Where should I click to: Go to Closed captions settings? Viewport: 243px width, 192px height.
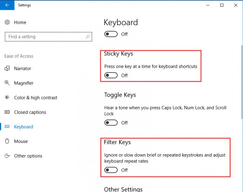[30, 112]
